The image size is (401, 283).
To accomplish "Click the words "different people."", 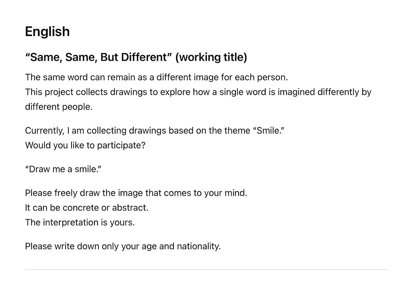I will (59, 107).
